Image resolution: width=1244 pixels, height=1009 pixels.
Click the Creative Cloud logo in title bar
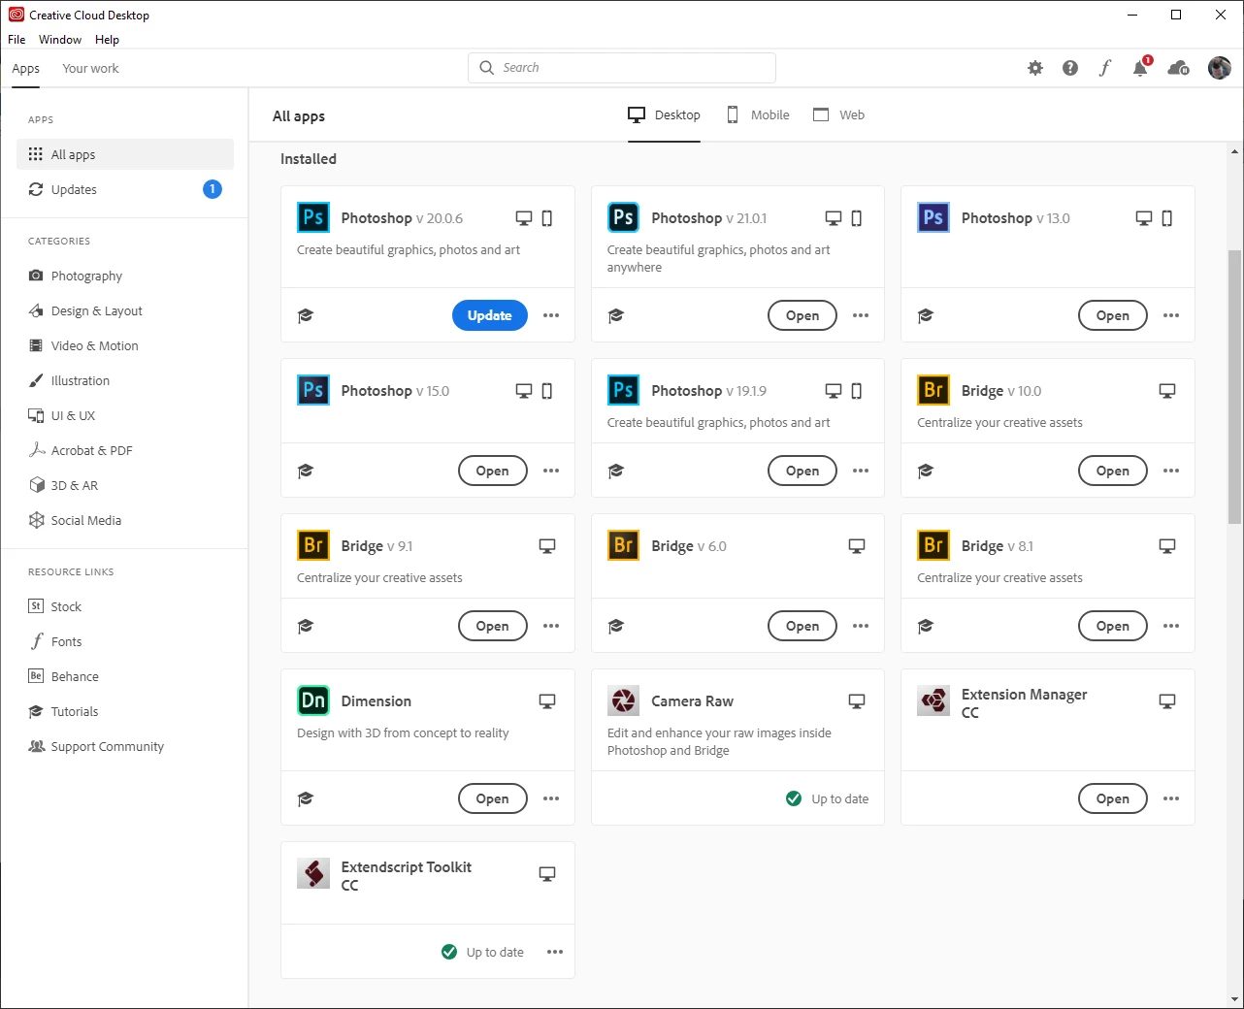point(16,15)
